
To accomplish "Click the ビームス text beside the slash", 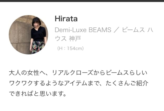I will pos(133,30).
